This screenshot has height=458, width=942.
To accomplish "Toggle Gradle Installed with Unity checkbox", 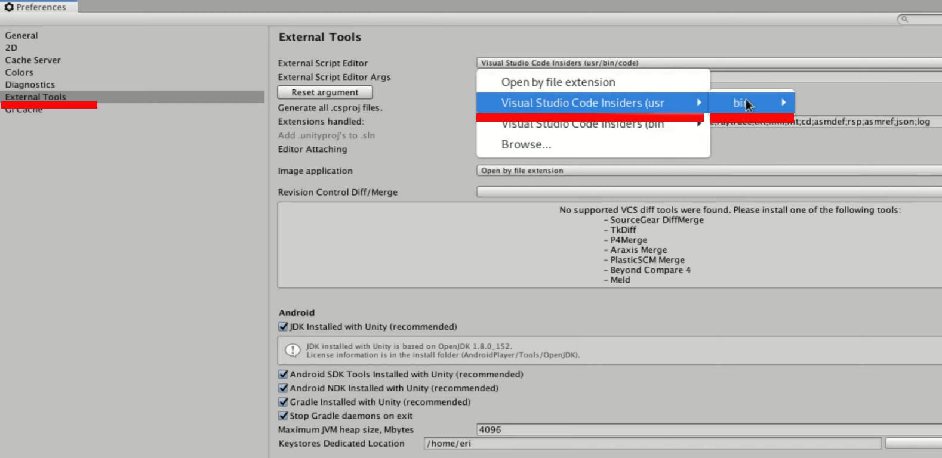I will point(284,402).
